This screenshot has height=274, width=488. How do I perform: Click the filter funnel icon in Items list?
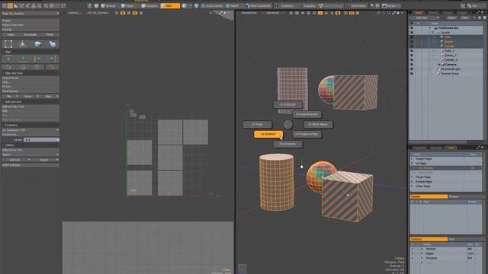tap(485, 18)
